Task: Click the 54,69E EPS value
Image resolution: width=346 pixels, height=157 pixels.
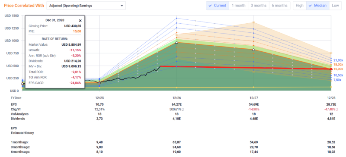Action: pos(253,104)
